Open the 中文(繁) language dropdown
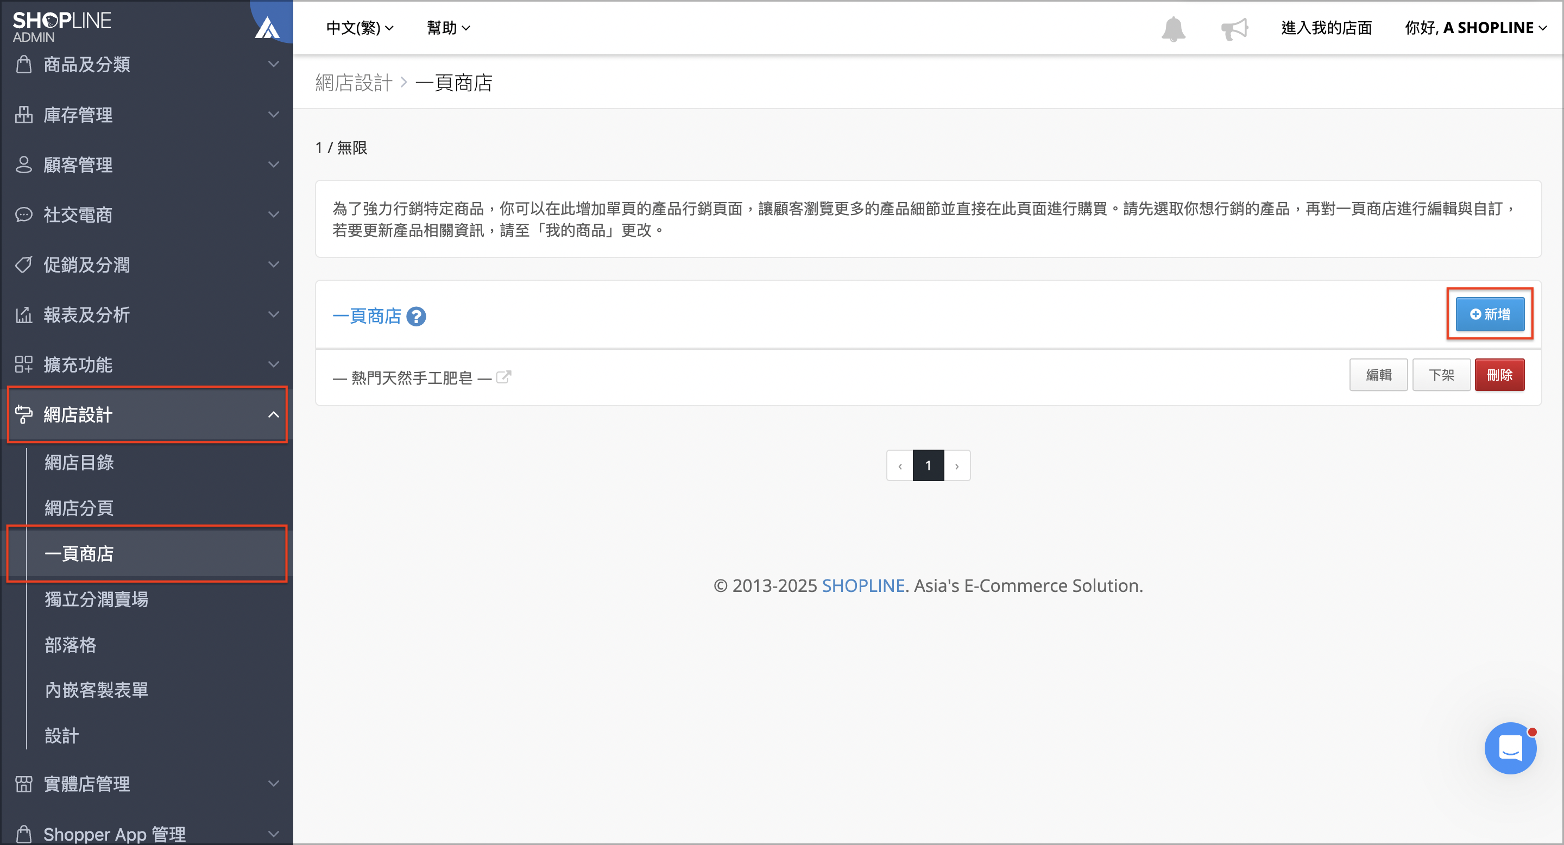Image resolution: width=1564 pixels, height=845 pixels. (360, 28)
